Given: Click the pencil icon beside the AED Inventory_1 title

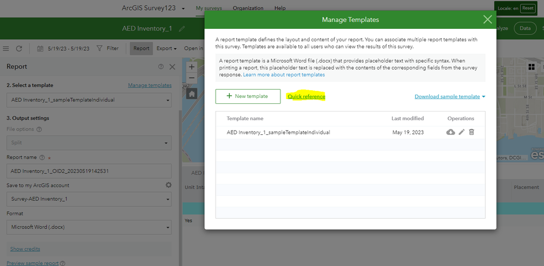Looking at the screenshot, I should coord(182,29).
